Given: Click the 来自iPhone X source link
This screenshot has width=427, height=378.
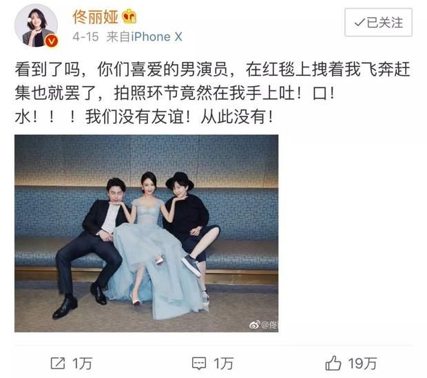Looking at the screenshot, I should click(144, 36).
